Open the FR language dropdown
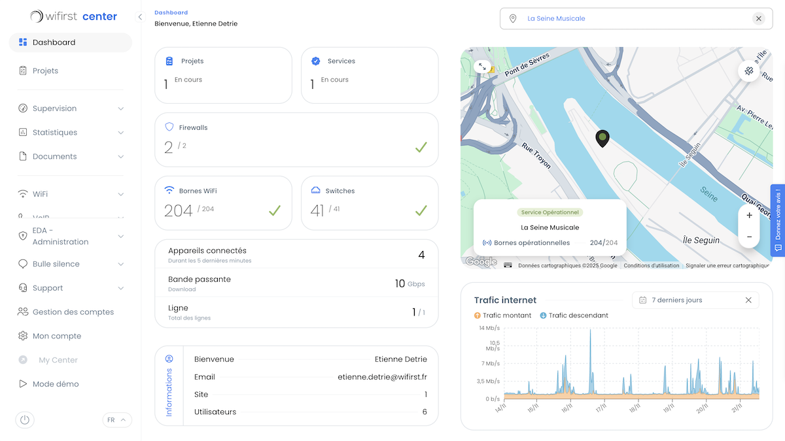The width and height of the screenshot is (785, 441). [x=117, y=420]
